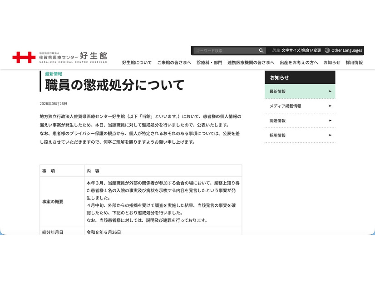Viewport: 375px width, 281px height.
Task: Click arrow next to 調達情報
Action: click(x=330, y=120)
